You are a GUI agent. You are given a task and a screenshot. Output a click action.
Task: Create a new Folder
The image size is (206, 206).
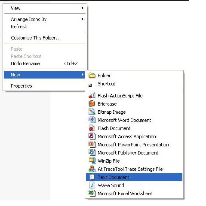click(x=134, y=76)
